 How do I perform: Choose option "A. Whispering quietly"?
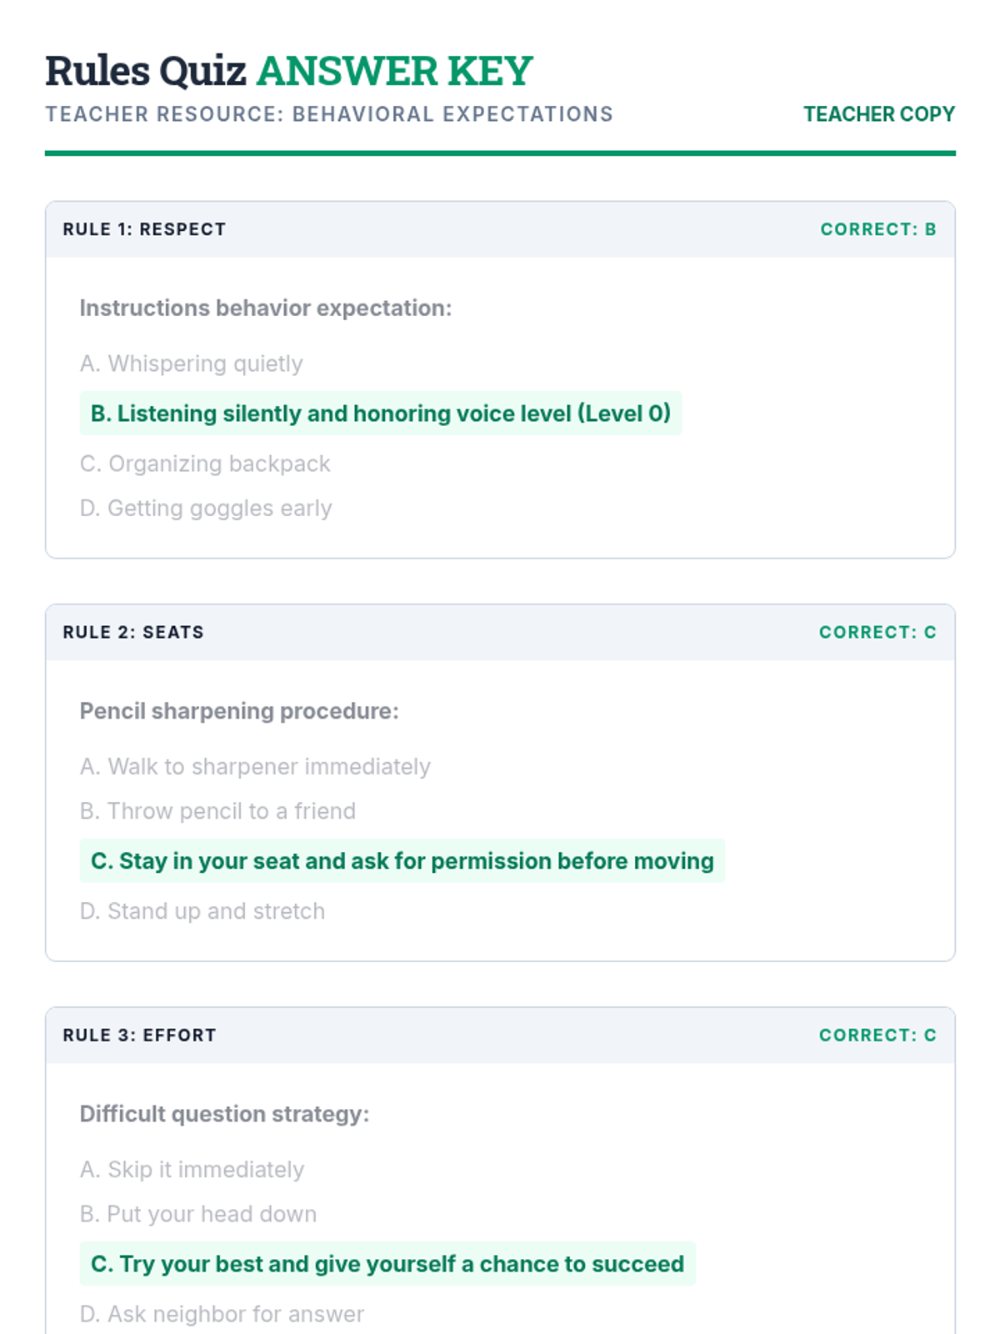pyautogui.click(x=191, y=364)
